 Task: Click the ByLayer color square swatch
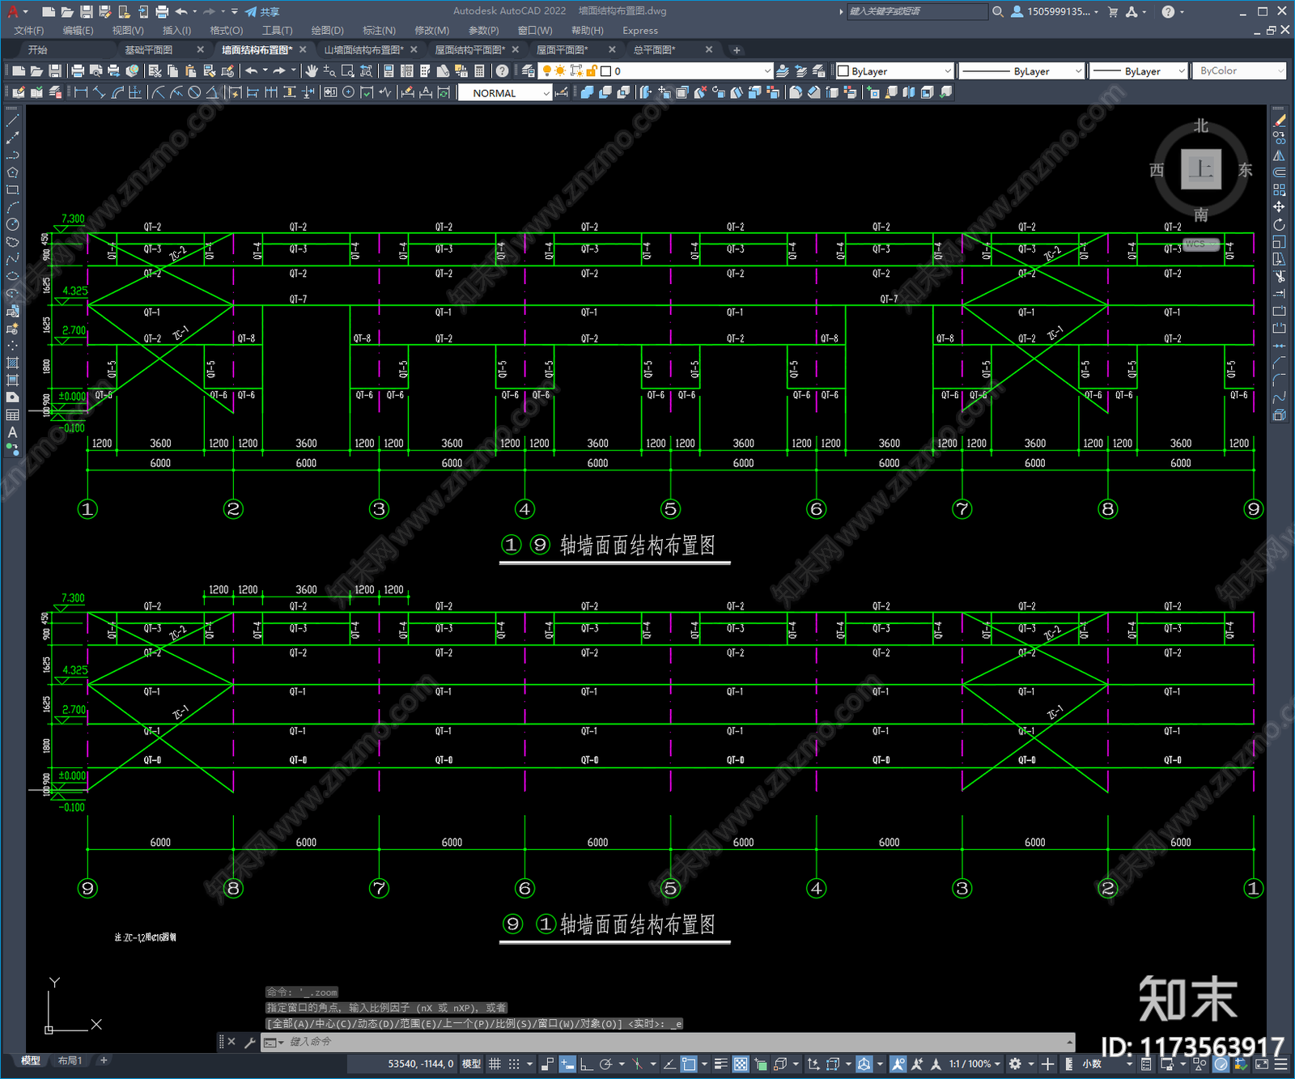coord(843,71)
